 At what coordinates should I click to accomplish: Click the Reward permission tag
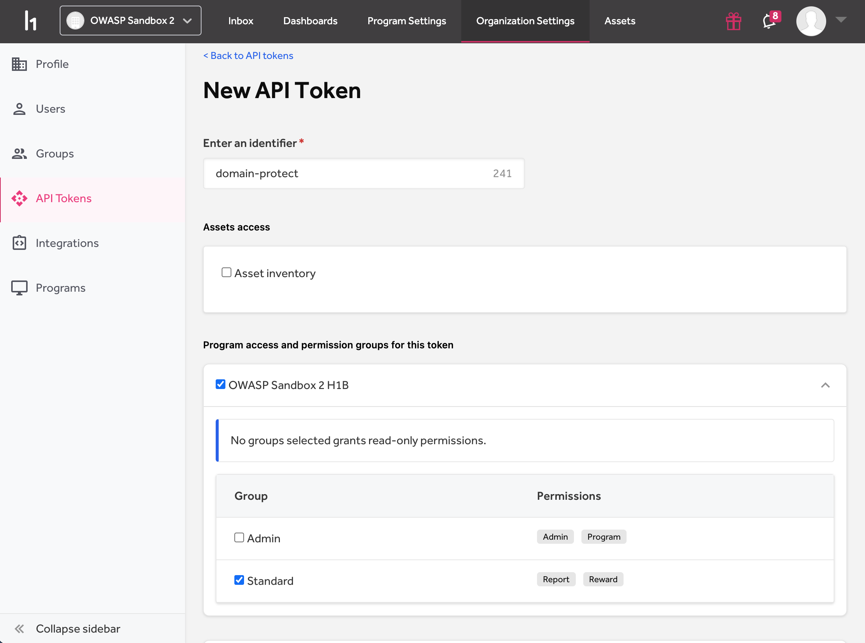pos(603,579)
